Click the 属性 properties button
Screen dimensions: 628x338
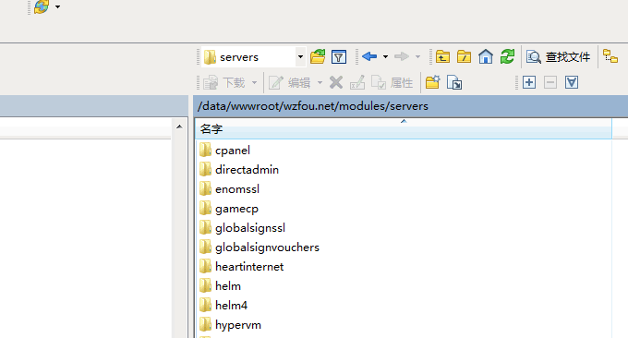pos(392,83)
